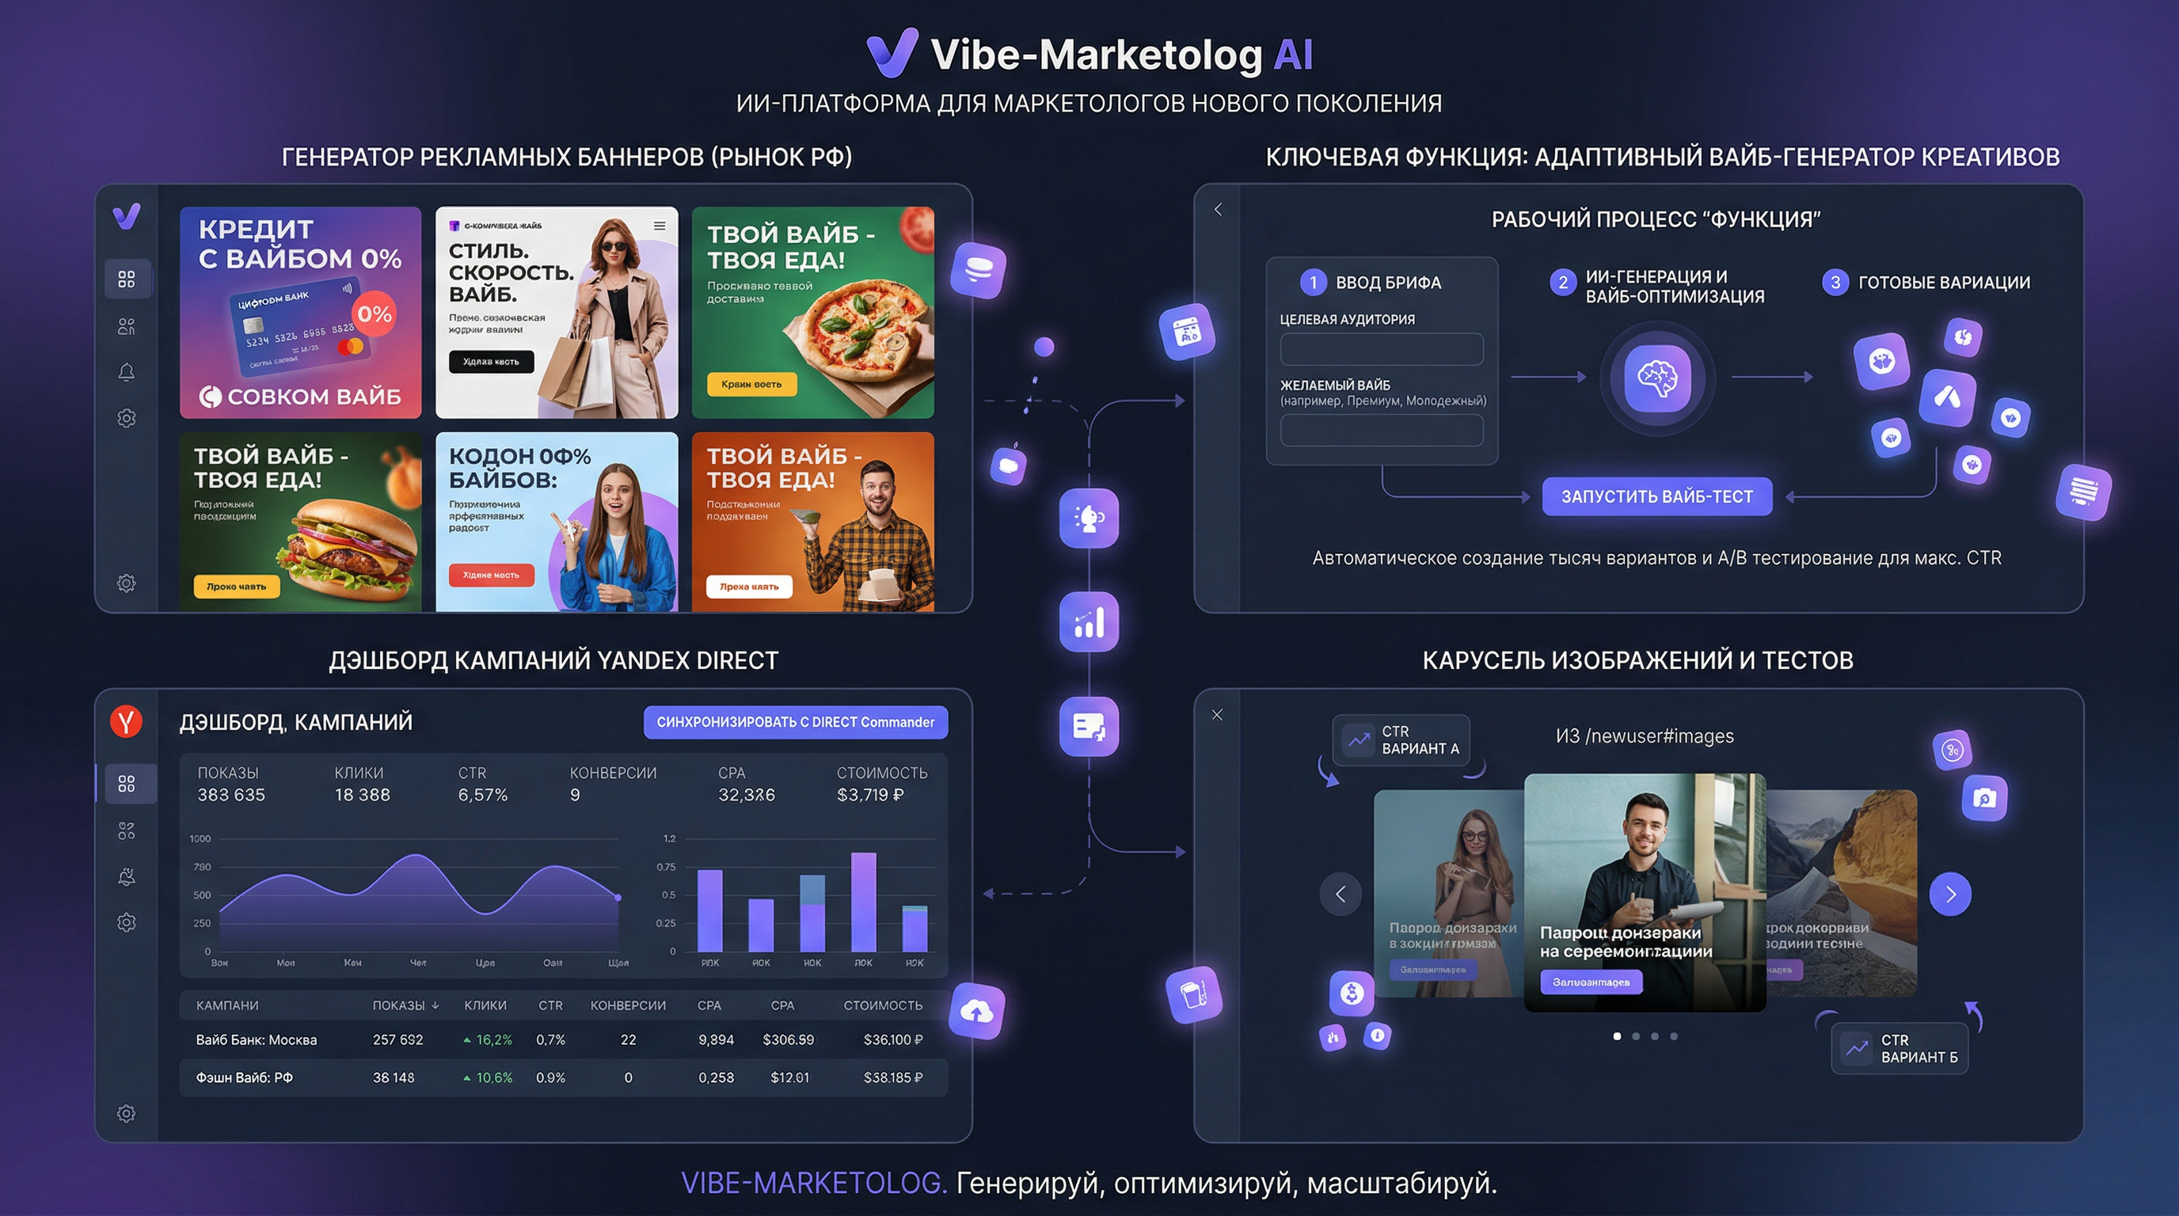
Task: Click ЗАПУСТИТЬ ВАЙБ-ТЕСТ button
Action: click(x=1657, y=496)
